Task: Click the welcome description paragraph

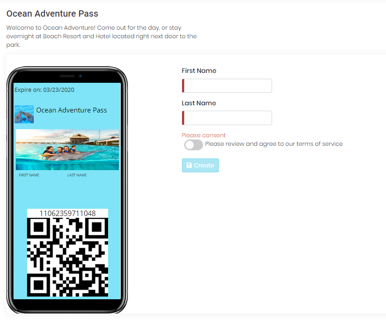Action: (x=101, y=36)
